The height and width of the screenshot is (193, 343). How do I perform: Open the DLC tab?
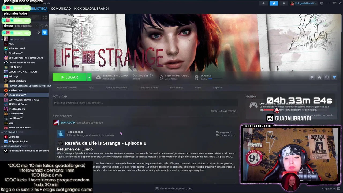point(91,88)
